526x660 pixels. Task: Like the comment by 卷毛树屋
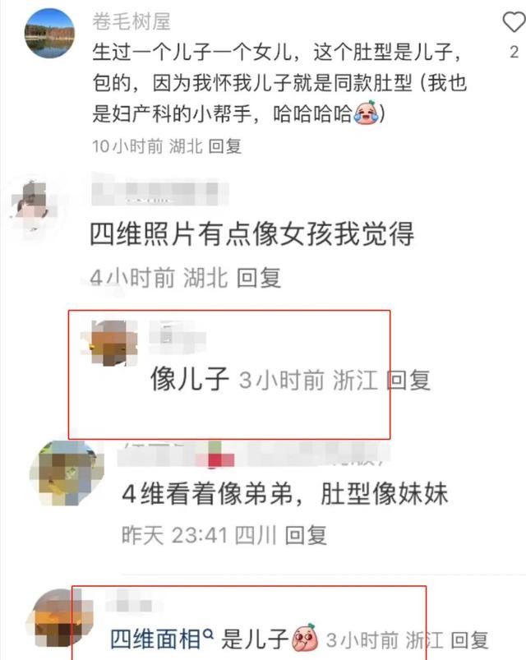click(x=514, y=22)
